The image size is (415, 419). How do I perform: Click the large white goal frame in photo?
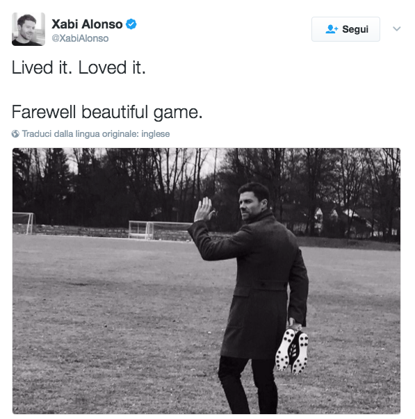[x=159, y=230]
